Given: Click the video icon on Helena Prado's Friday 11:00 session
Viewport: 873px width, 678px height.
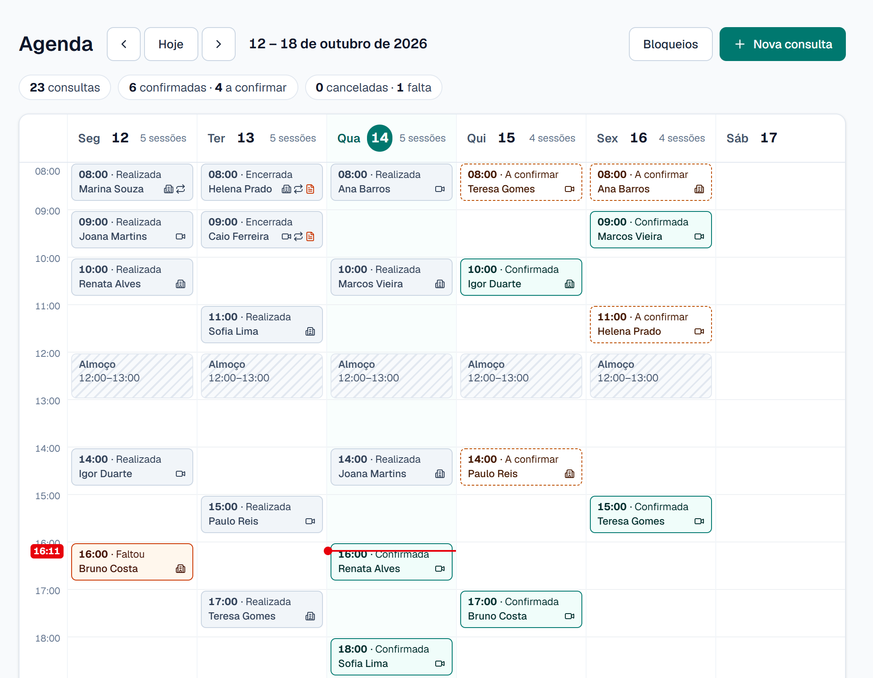Looking at the screenshot, I should point(700,331).
